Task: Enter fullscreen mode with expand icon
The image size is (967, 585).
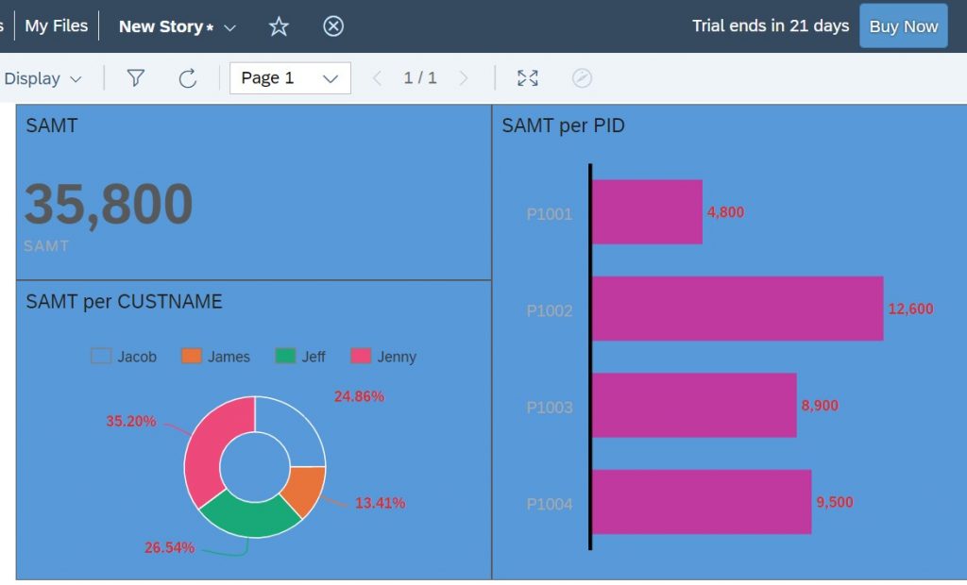Action: tap(527, 78)
